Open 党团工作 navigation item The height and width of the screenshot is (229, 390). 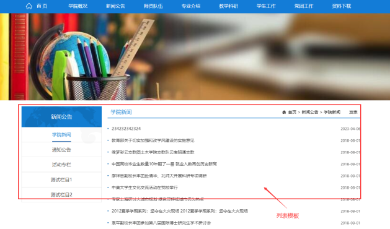(304, 6)
